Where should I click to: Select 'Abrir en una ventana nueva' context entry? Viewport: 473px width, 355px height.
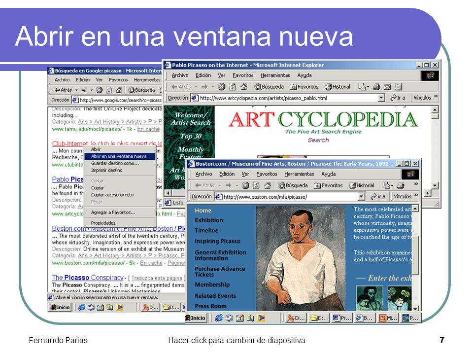[119, 156]
